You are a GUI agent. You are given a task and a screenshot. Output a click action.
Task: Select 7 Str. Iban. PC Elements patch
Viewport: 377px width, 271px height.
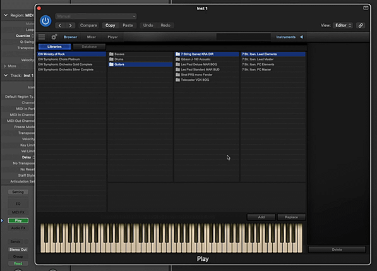coord(273,64)
